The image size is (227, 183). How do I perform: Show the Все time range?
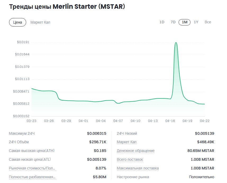208,22
